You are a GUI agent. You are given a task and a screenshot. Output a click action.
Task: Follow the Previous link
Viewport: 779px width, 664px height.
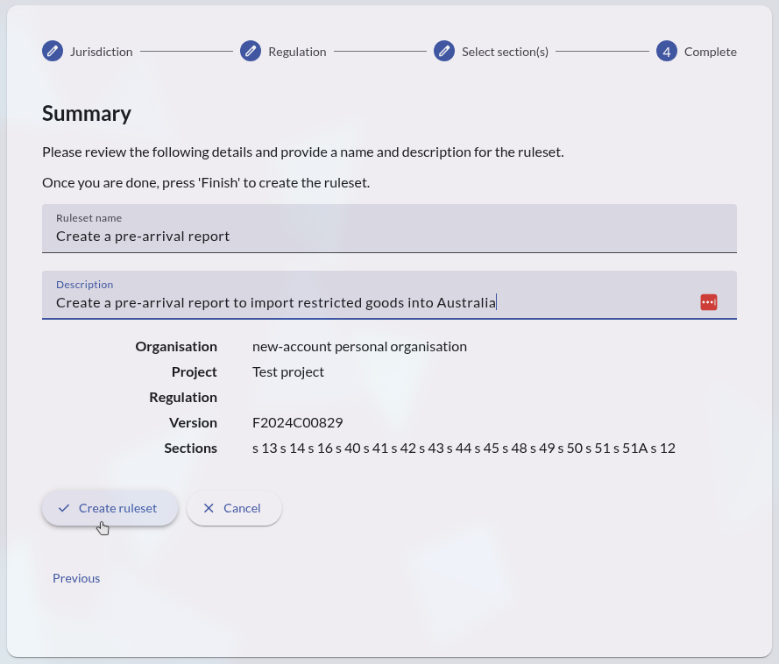tap(76, 578)
